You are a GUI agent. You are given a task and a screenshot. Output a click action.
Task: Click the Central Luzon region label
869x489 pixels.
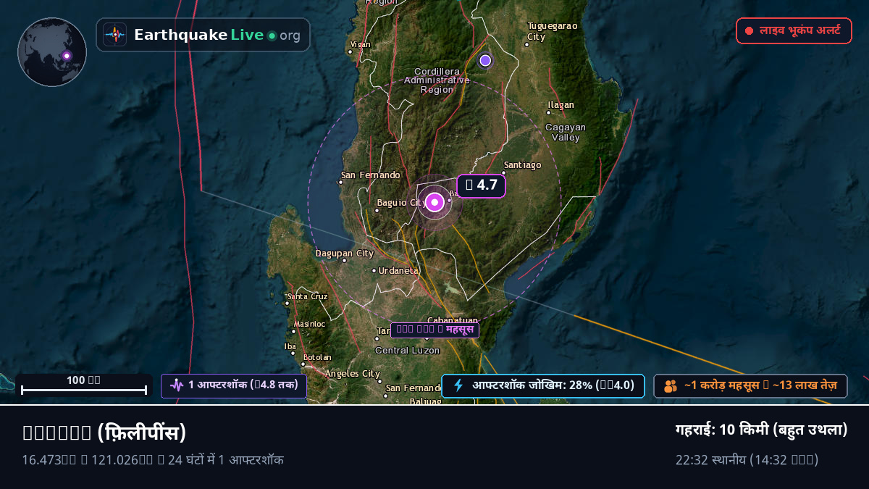point(407,351)
